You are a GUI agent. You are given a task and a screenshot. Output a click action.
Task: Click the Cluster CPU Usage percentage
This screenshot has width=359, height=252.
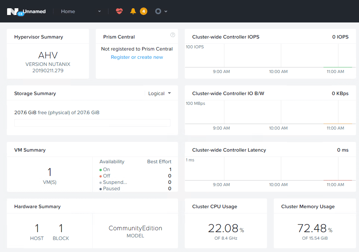point(223,228)
